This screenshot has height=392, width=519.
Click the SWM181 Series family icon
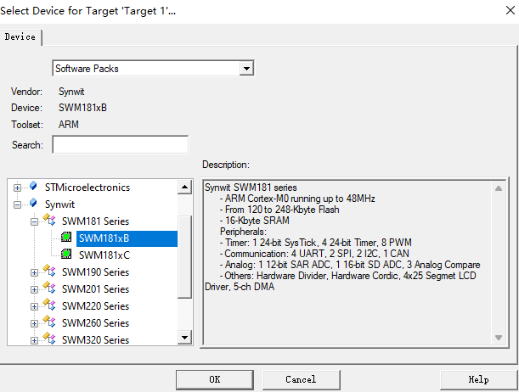pyautogui.click(x=50, y=221)
